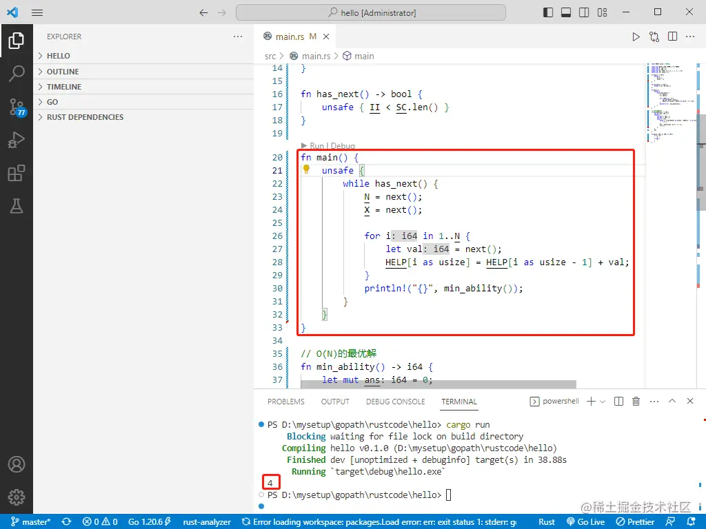Screen dimensions: 706x529
Task: Go back with the left arrow
Action: tap(203, 12)
